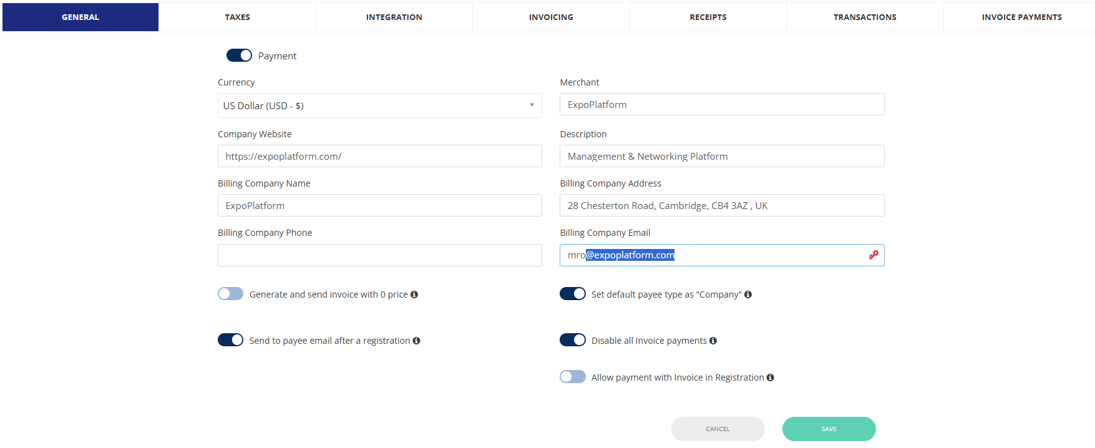Click 'Generate and send invoice with 0 price' label
This screenshot has width=1095, height=448.
tap(329, 295)
